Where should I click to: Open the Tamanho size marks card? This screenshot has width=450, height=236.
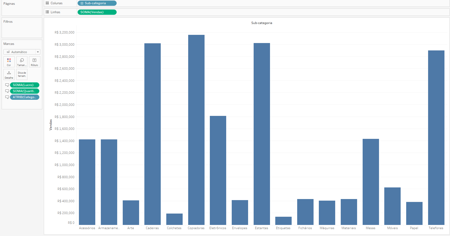point(22,62)
